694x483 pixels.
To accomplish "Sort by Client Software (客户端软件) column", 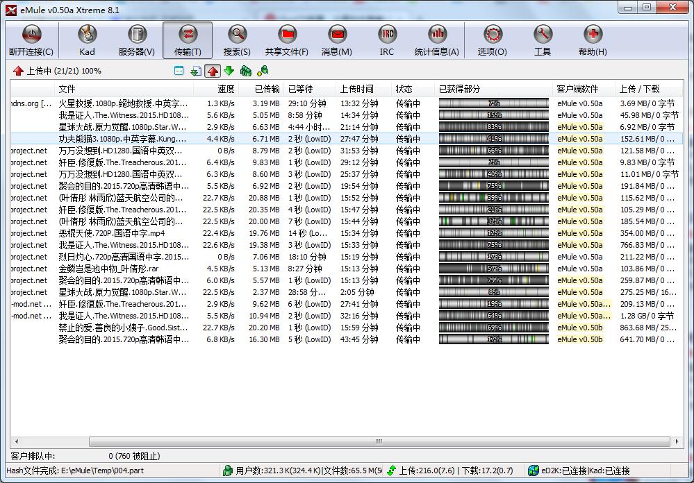I will (584, 89).
